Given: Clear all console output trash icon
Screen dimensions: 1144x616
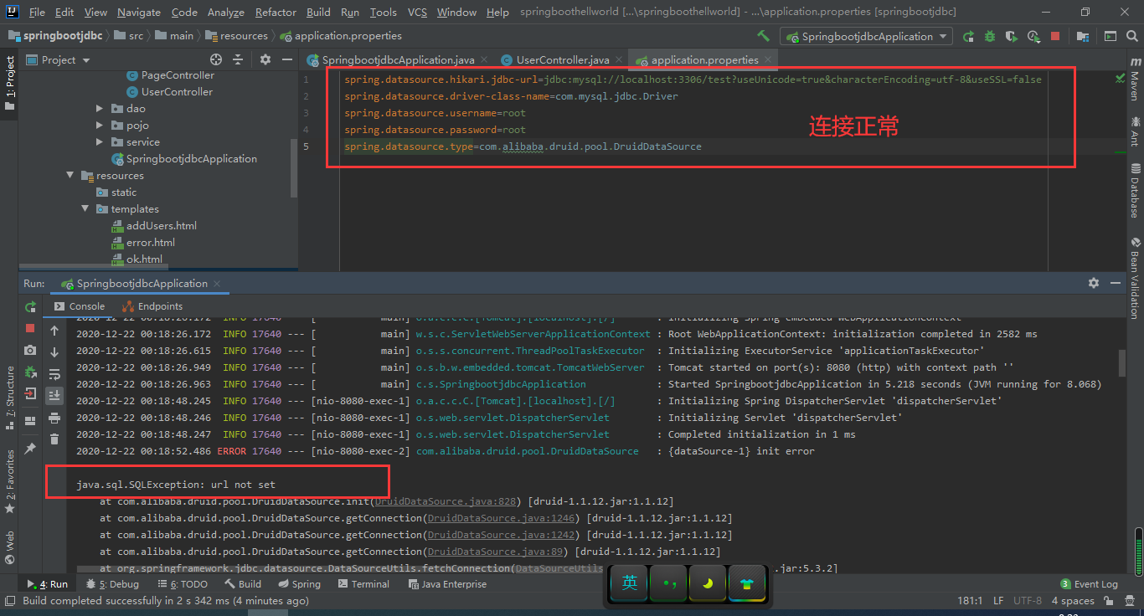Looking at the screenshot, I should tap(54, 439).
